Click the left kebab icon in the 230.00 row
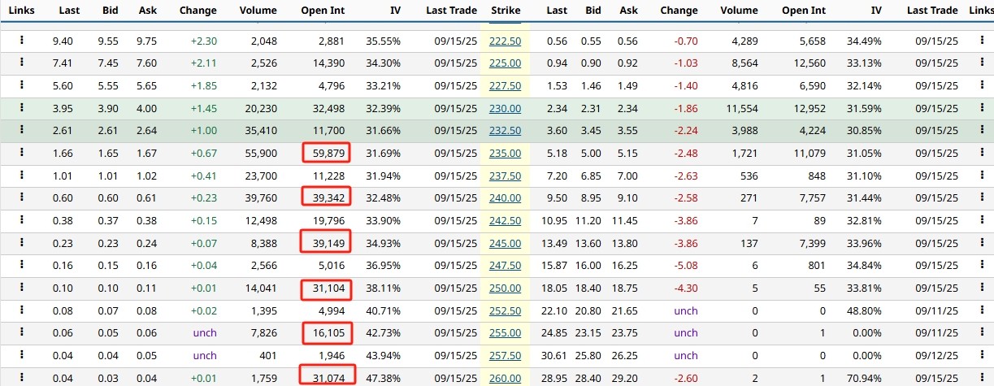994x386 pixels. (x=22, y=108)
